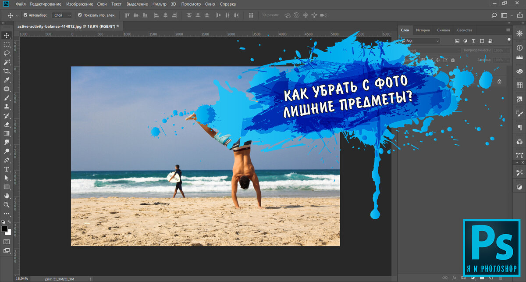This screenshot has height=282, width=526.
Task: Select the Magic Wand tool
Action: (x=7, y=62)
